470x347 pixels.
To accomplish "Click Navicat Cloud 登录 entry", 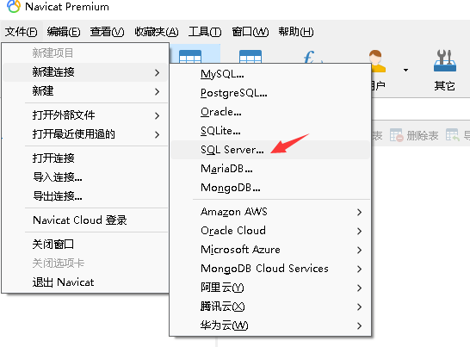I will pyautogui.click(x=85, y=220).
